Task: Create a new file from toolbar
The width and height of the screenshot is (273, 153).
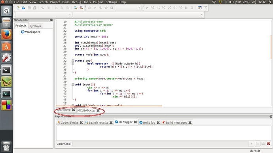Action: (x=18, y=8)
